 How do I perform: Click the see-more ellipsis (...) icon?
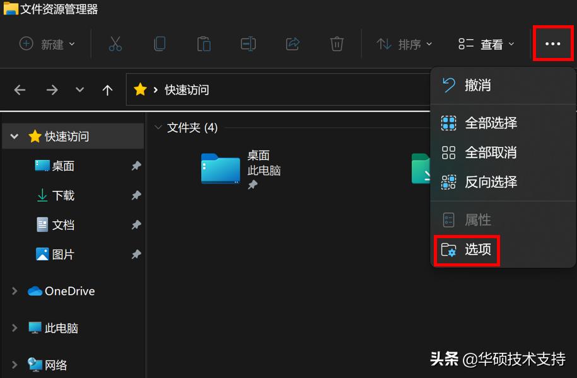tap(552, 43)
